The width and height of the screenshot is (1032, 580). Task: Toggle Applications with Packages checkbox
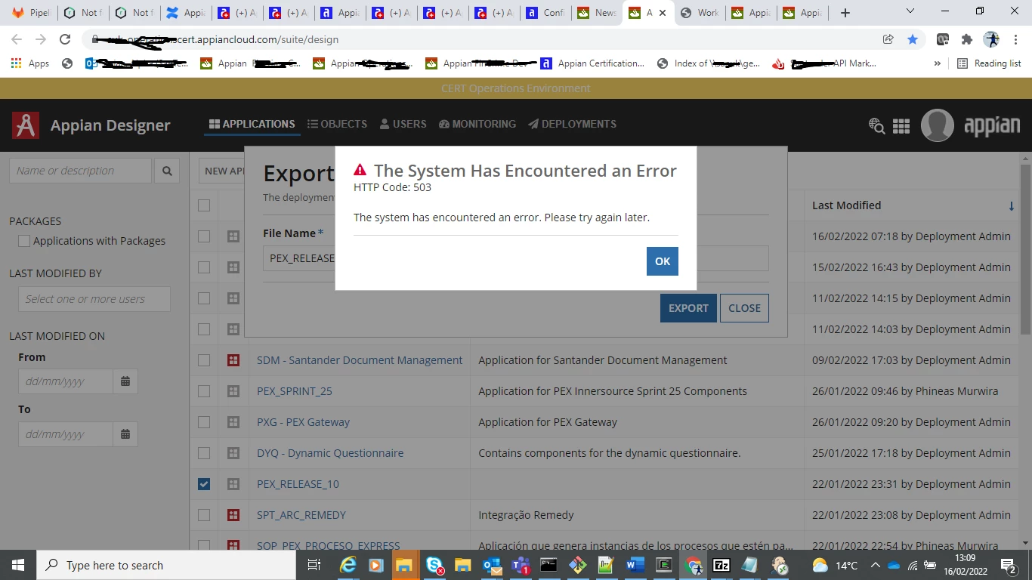point(24,241)
